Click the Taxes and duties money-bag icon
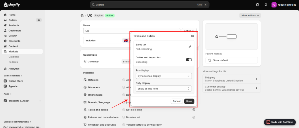The image size is (299, 128). coord(85,110)
